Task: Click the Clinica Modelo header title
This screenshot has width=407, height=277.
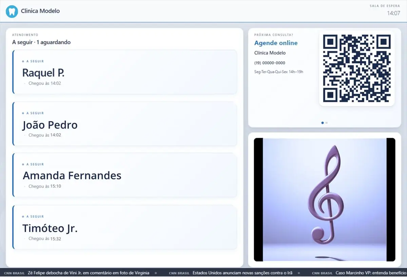Action: 40,11
